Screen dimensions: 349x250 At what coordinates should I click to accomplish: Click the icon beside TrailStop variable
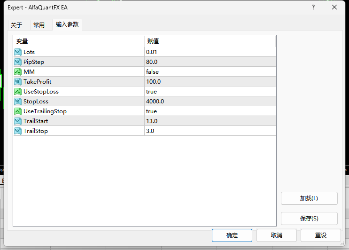coord(18,131)
